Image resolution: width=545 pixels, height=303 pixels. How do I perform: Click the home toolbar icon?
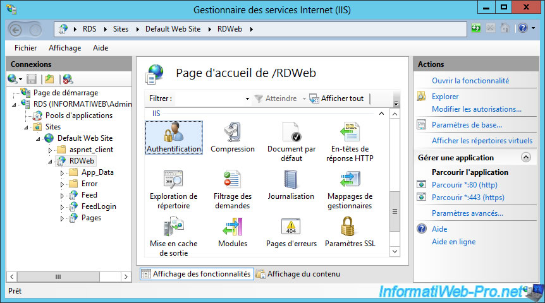point(505,28)
